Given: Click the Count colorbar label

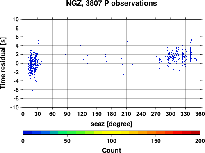Looking at the screenshot, I should click(x=112, y=150).
